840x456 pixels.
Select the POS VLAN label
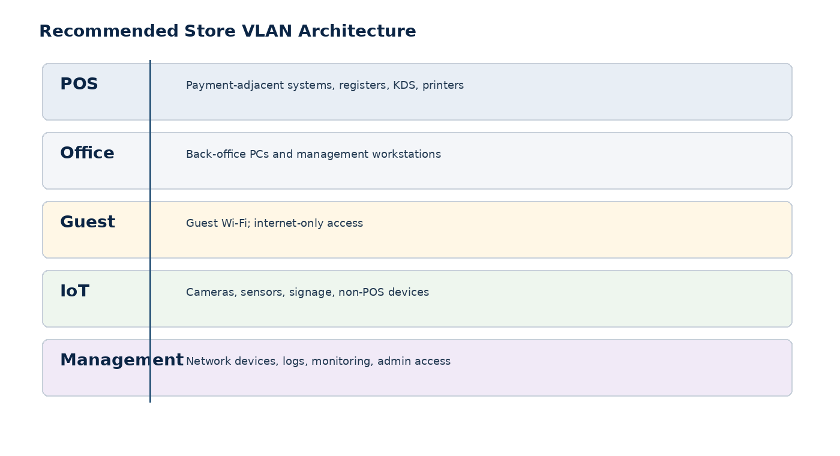coord(79,85)
